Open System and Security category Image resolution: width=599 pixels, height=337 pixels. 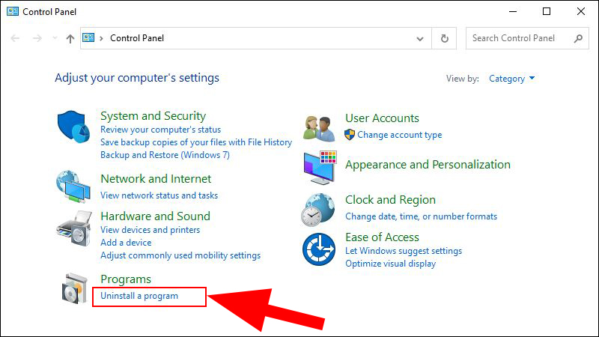coord(153,116)
